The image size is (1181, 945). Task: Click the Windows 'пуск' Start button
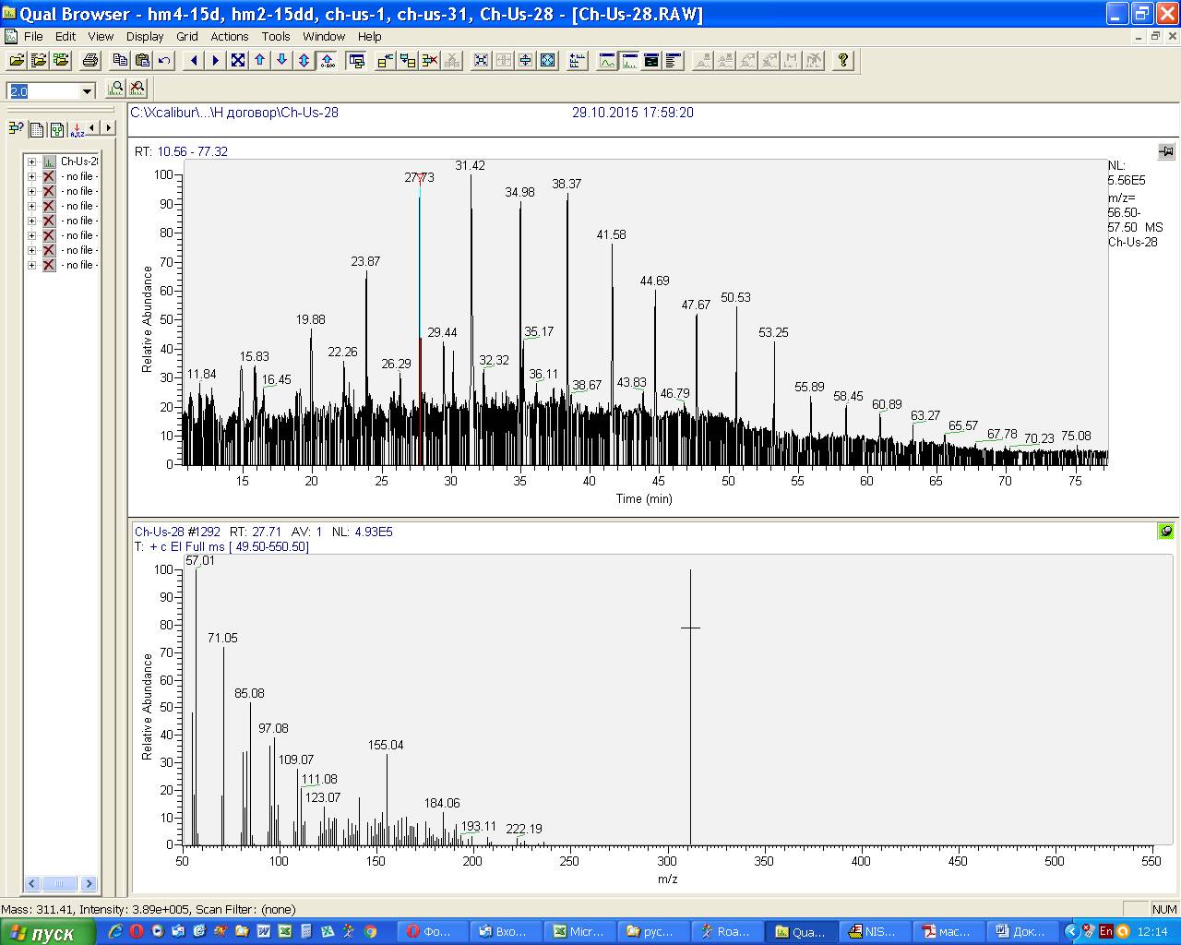[x=46, y=932]
